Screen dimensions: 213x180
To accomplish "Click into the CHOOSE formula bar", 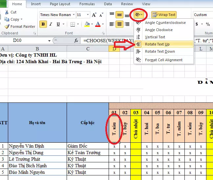I will [109, 41].
